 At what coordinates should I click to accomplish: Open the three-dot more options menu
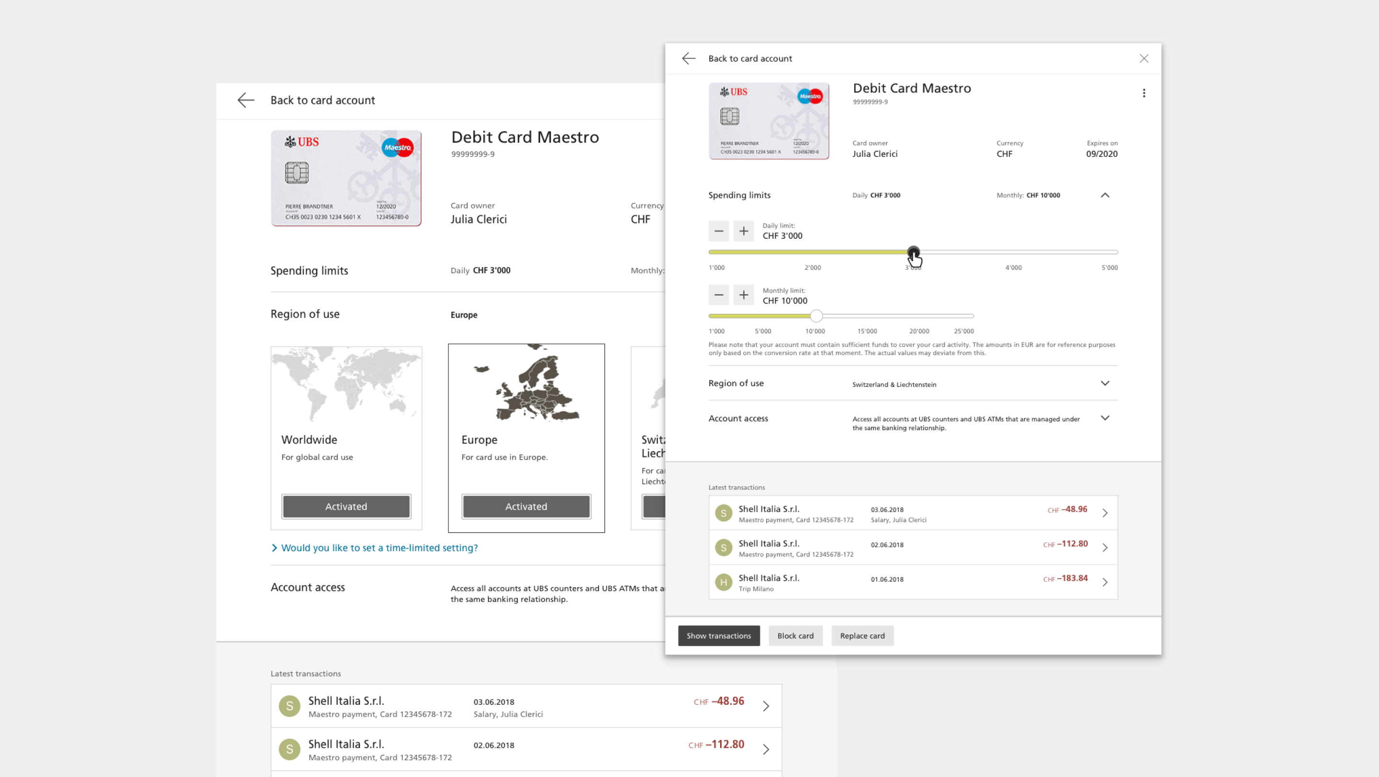pyautogui.click(x=1143, y=93)
